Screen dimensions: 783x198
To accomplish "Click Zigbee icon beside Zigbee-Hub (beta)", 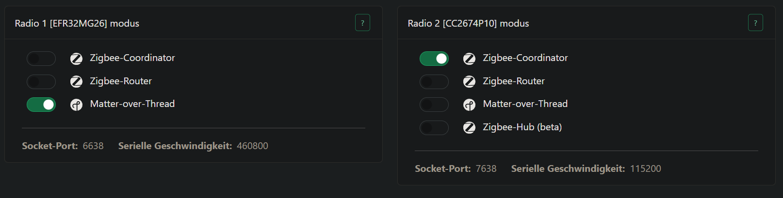I will [x=469, y=127].
